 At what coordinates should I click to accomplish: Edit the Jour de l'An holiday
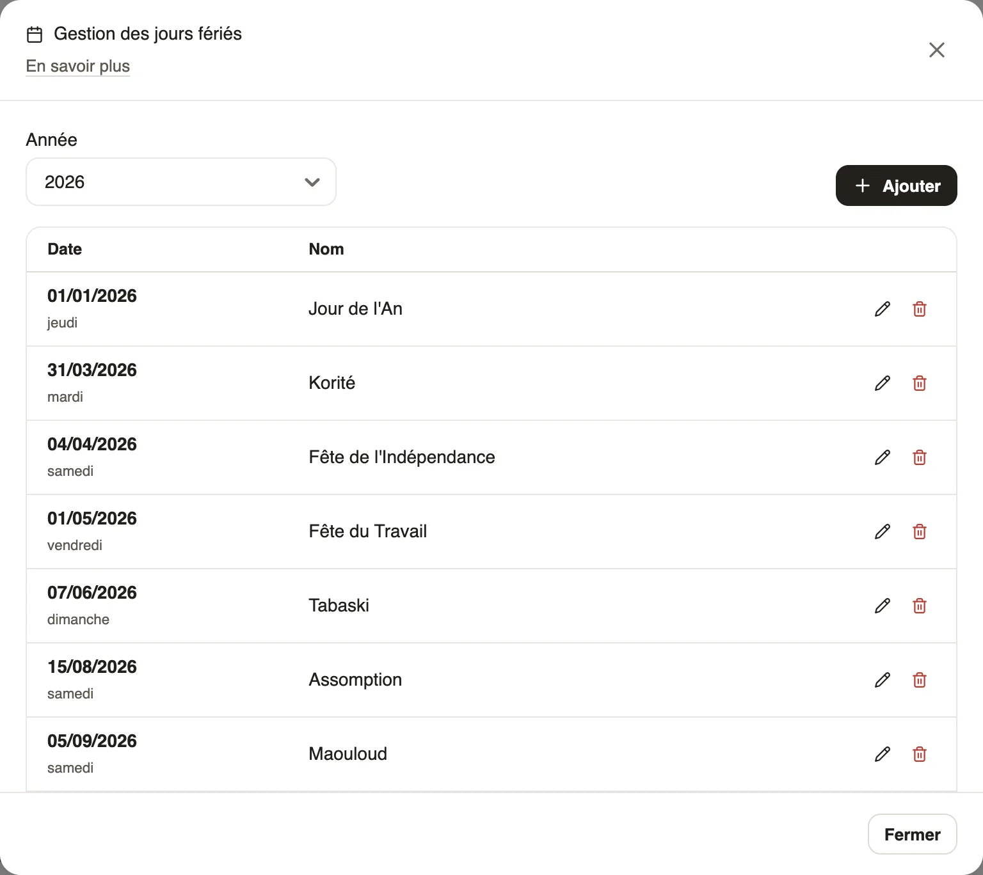(x=883, y=309)
